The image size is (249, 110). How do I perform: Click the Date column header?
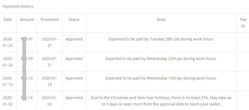8,20
